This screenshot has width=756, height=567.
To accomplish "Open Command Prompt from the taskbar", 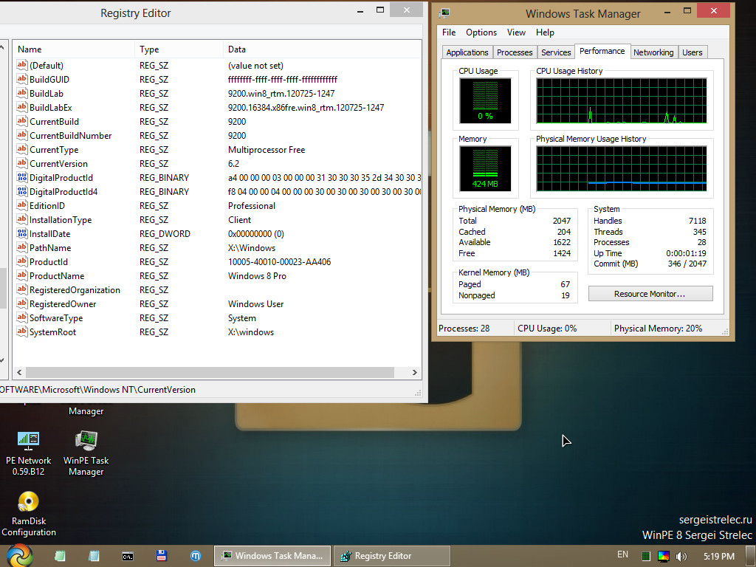I will 126,556.
